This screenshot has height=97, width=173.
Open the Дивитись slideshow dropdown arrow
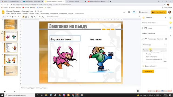[x=149, y=12]
